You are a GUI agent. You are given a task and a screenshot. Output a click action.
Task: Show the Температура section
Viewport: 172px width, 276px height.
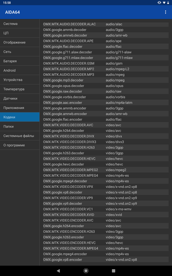20,89
